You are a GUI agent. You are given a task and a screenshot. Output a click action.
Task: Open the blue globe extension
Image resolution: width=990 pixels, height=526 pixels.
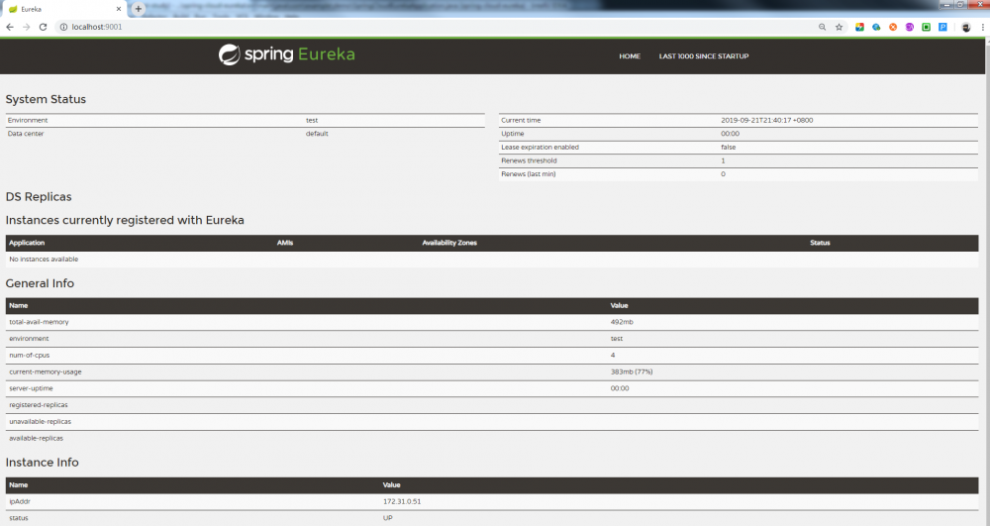pos(876,27)
